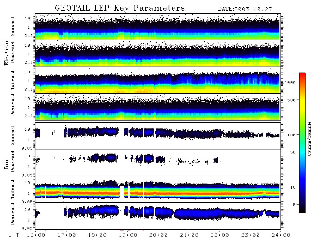This screenshot has height=240, width=311.
Task: Click the '0.1' tick of Electron Dawnward panel
Action: click(28, 116)
